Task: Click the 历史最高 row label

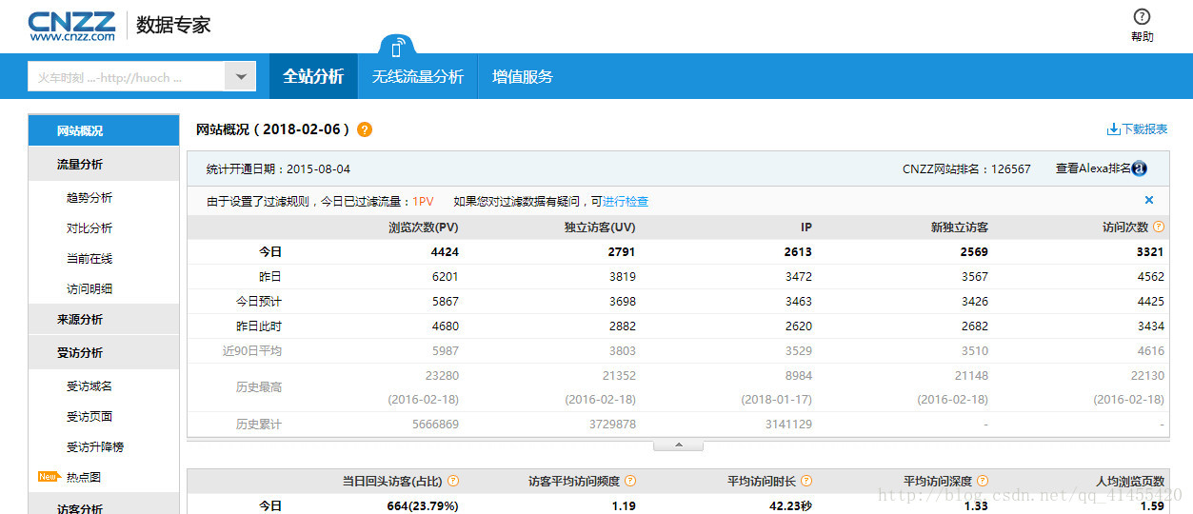Action: (x=258, y=387)
